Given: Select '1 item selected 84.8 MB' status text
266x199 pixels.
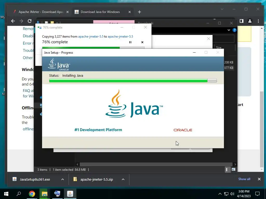Looking at the screenshot, I should click(x=69, y=169).
